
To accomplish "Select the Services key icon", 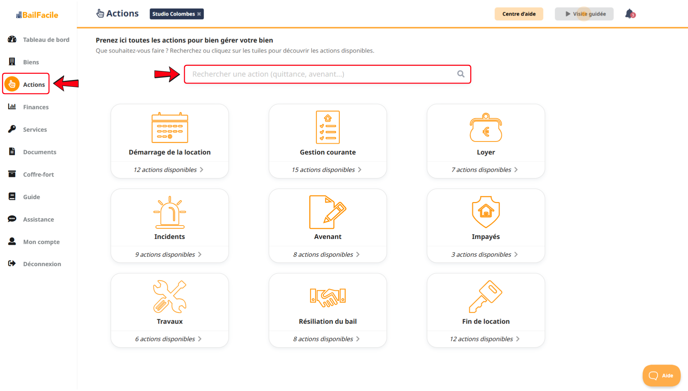I will click(12, 129).
